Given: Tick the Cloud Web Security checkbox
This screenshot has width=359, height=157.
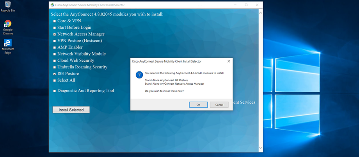Looking at the screenshot, I should point(55,61).
